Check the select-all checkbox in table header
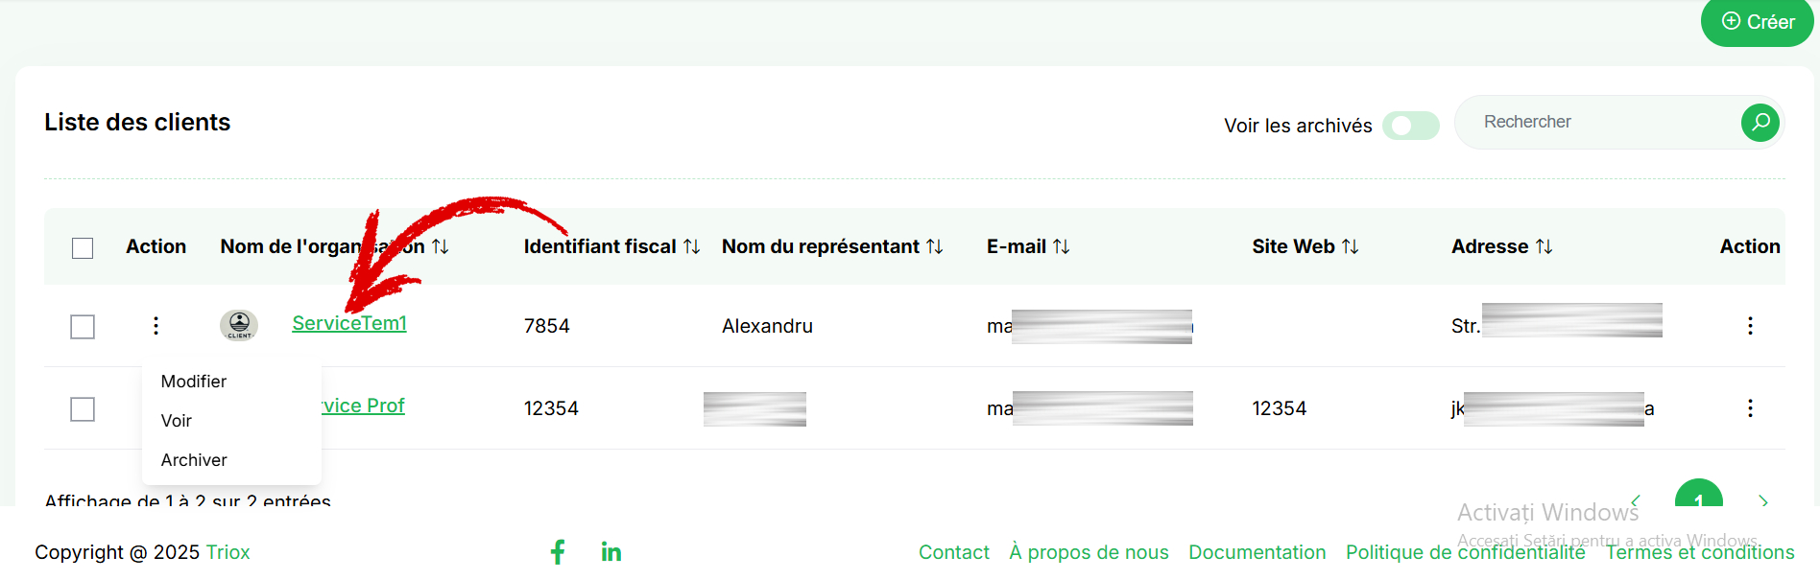The width and height of the screenshot is (1820, 580). coord(83,248)
